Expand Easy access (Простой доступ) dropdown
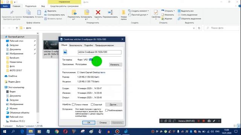Screen dimensions: 241x135 (x=138, y=15)
